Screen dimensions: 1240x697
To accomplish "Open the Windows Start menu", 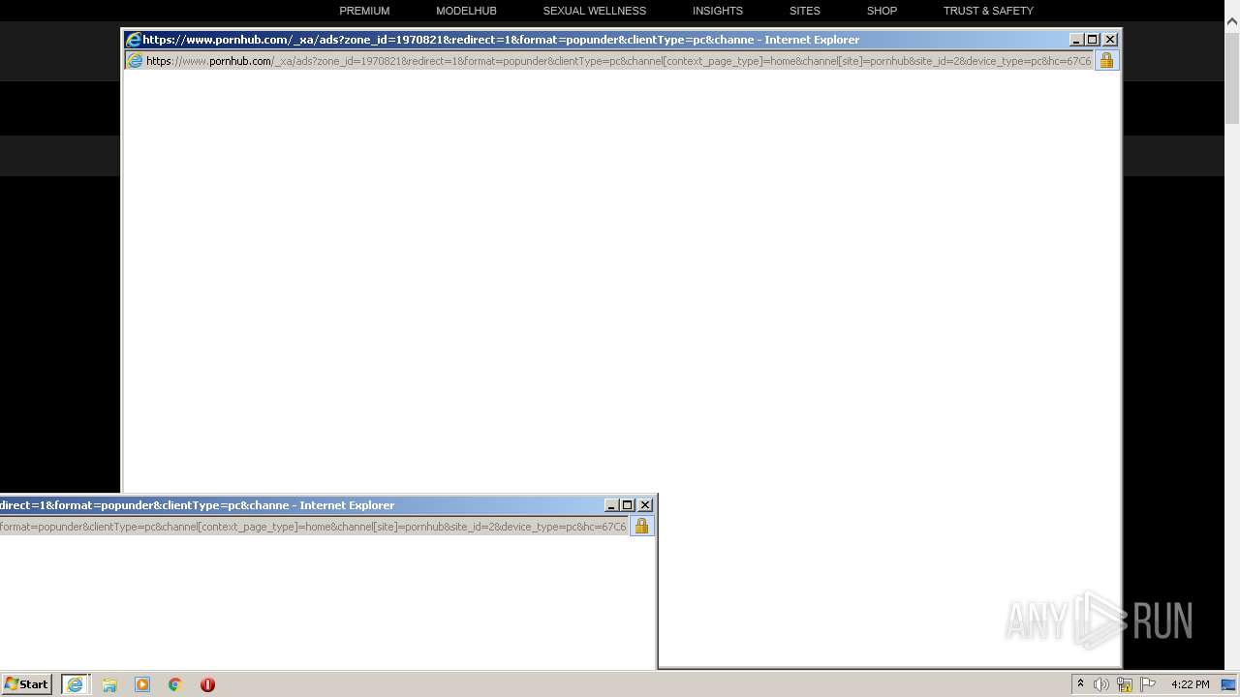I will pyautogui.click(x=26, y=684).
